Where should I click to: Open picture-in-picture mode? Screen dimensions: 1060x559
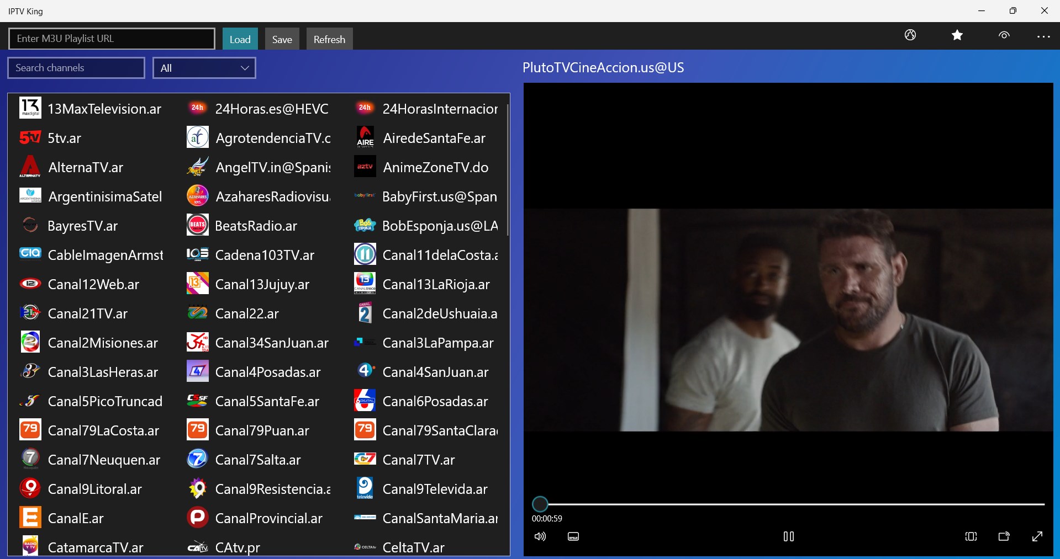pos(1004,536)
